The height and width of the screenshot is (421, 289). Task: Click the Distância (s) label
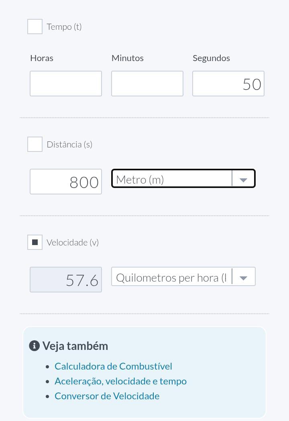click(69, 144)
